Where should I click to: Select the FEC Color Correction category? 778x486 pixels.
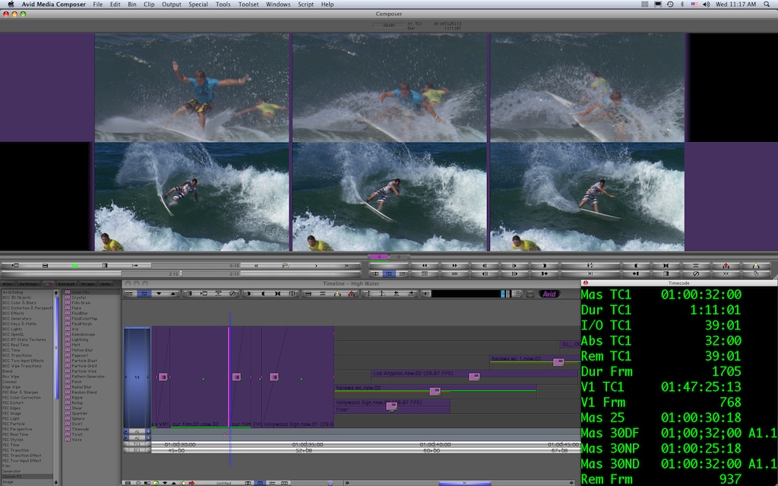point(22,397)
